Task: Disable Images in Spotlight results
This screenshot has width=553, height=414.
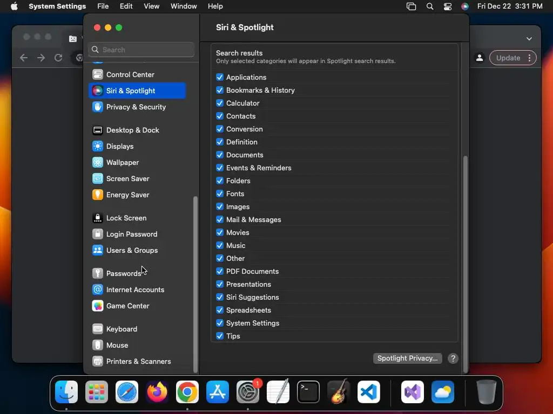Action: [x=220, y=206]
